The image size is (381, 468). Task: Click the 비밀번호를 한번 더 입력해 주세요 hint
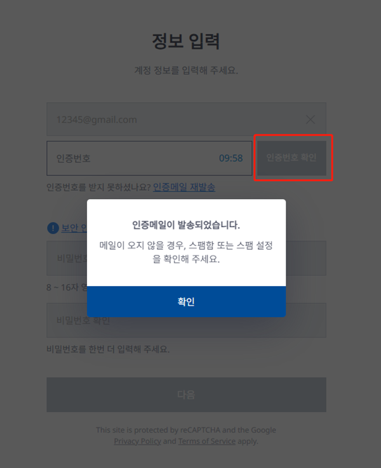(108, 349)
